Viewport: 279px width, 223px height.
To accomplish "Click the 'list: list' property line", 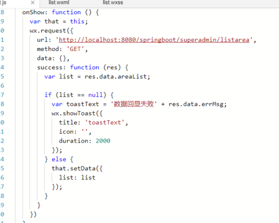I will click(x=77, y=178).
